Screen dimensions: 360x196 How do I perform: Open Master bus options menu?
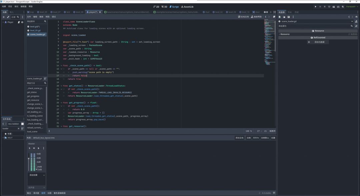click(44, 148)
